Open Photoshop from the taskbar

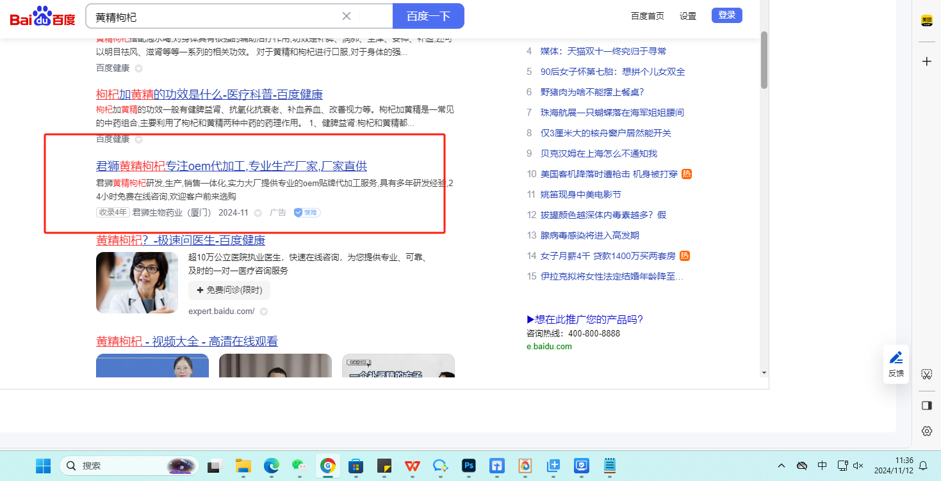click(468, 466)
